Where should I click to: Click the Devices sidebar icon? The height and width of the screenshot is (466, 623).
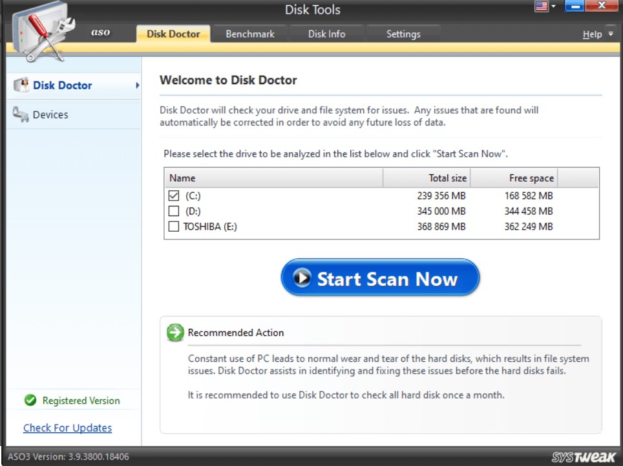coord(21,115)
